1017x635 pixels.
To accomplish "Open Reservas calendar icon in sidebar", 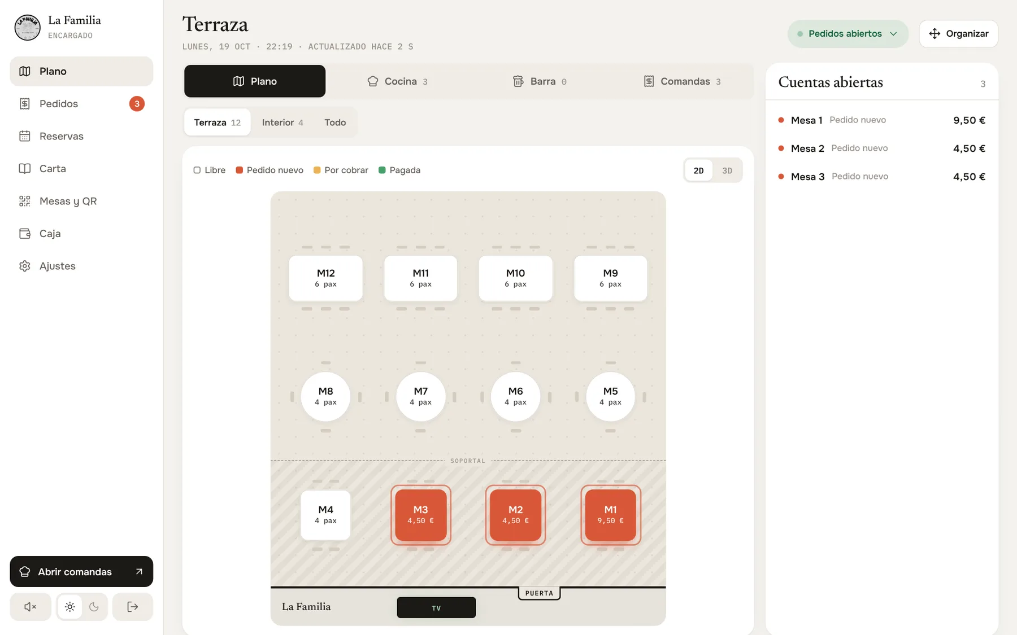I will pyautogui.click(x=25, y=136).
